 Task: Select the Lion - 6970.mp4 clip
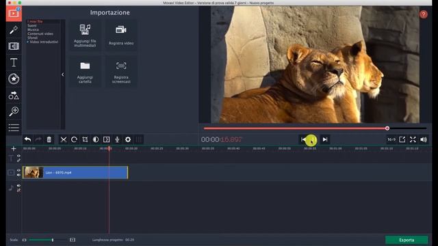tap(75, 173)
